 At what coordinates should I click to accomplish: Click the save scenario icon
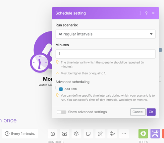53,134
